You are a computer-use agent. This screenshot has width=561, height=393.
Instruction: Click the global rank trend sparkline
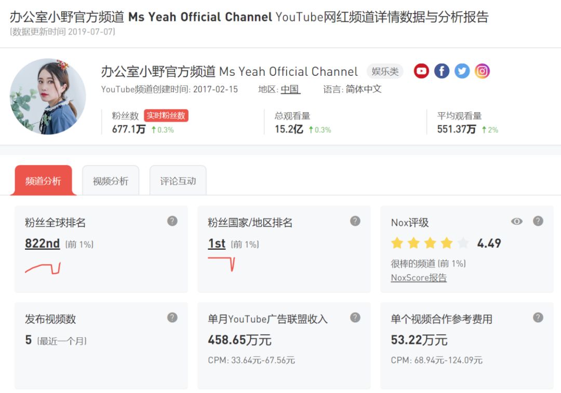click(43, 268)
